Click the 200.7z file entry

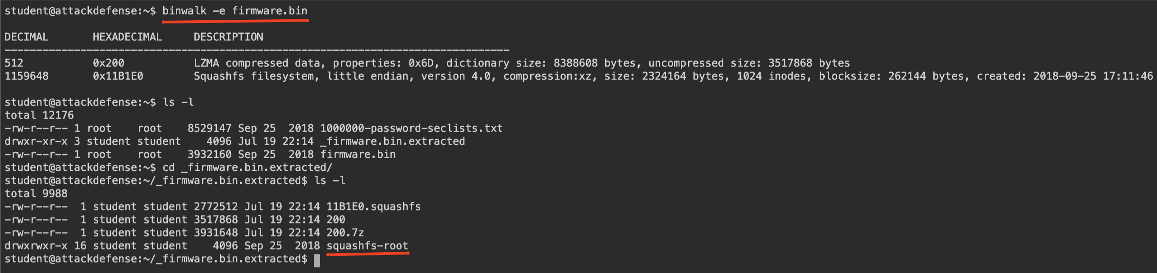click(x=345, y=233)
